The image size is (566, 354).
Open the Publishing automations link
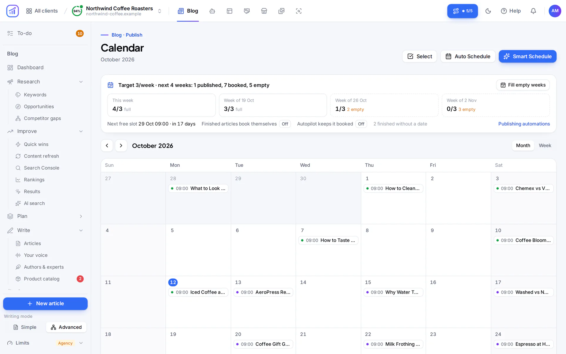(524, 124)
